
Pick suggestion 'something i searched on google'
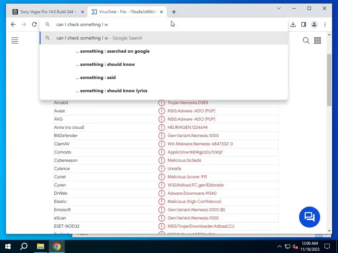pyautogui.click(x=164, y=51)
